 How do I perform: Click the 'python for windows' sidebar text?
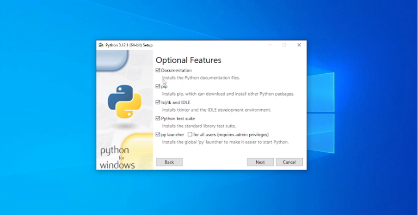tap(117, 157)
